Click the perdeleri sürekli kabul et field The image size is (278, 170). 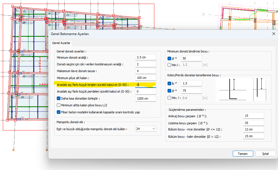point(145,91)
